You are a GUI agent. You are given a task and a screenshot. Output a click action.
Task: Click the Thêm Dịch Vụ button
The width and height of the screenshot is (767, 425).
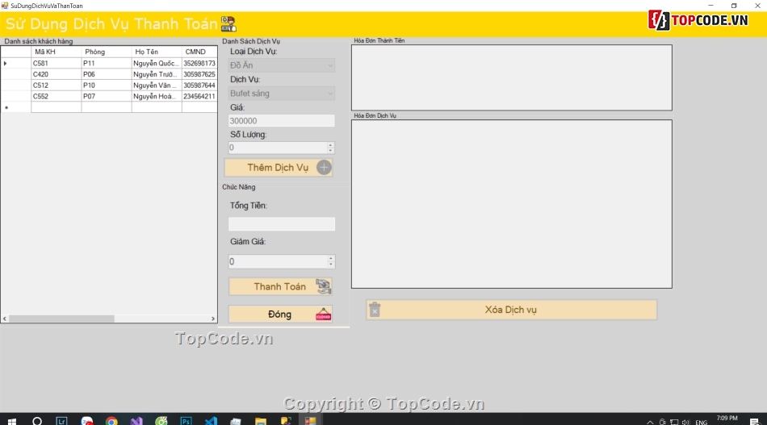click(279, 168)
